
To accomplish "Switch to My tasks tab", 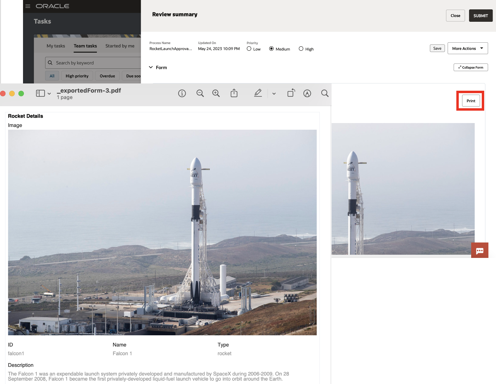I will tap(56, 46).
